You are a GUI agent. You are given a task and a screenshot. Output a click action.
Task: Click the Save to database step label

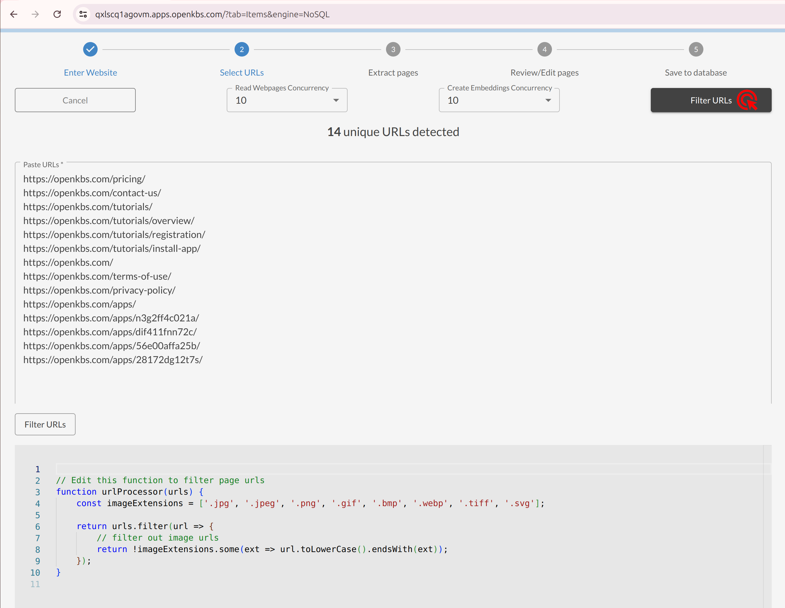tap(696, 73)
